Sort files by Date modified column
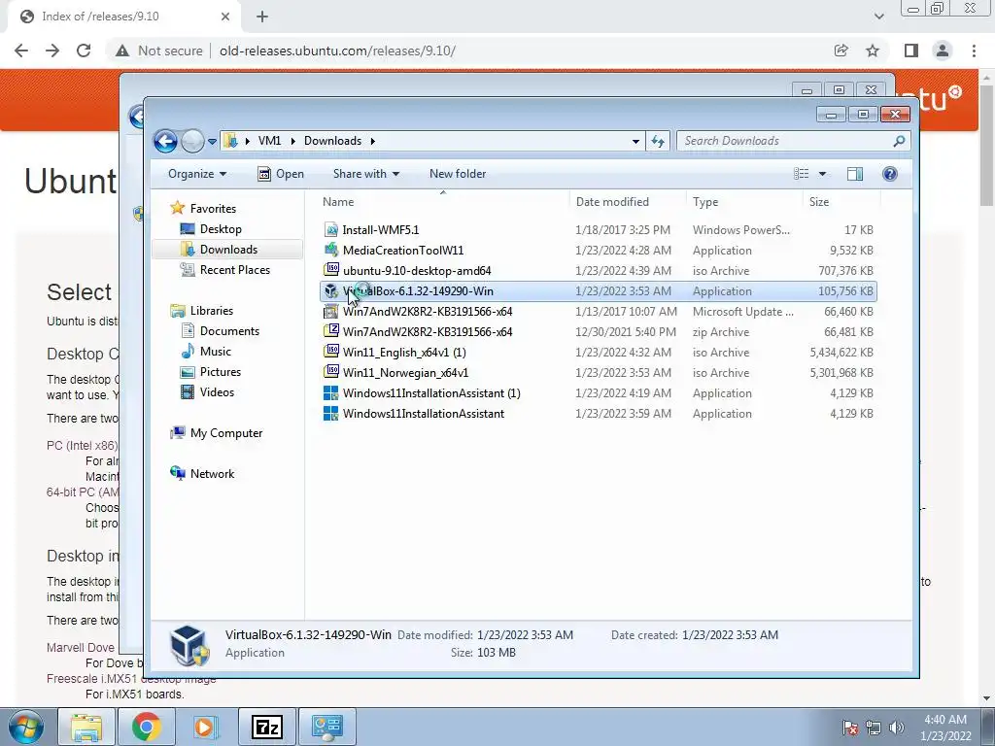This screenshot has width=995, height=746. point(628,202)
